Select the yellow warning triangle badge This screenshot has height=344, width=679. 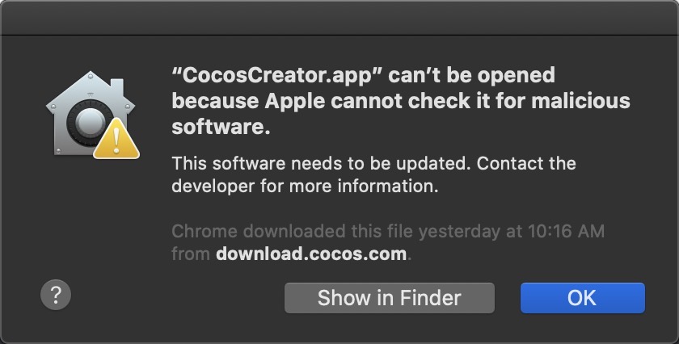(x=116, y=140)
